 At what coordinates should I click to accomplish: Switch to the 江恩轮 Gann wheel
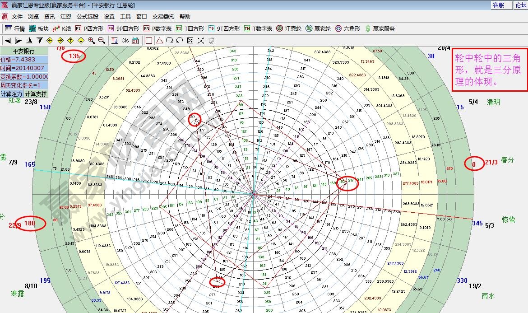(289, 28)
